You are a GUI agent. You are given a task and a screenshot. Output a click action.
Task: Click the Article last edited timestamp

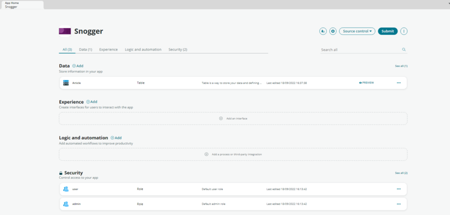click(x=287, y=83)
